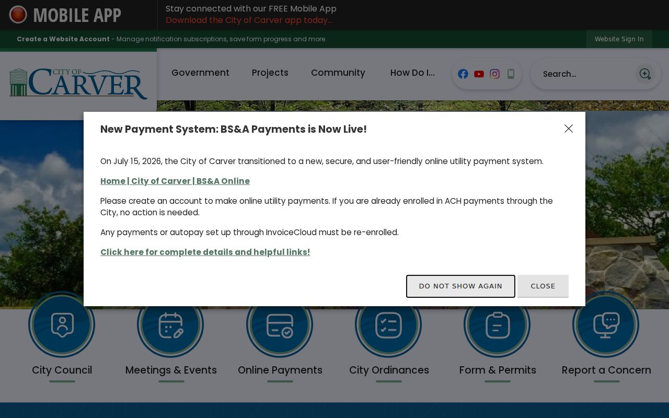Viewport: 669px width, 418px height.
Task: Click the Meetings & Events label
Action: click(x=171, y=370)
